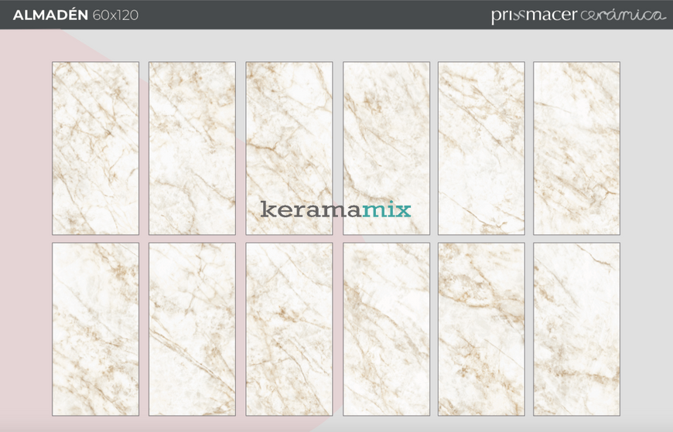Open fifth tile in the top row
Image resolution: width=673 pixels, height=432 pixels.
pos(481,148)
